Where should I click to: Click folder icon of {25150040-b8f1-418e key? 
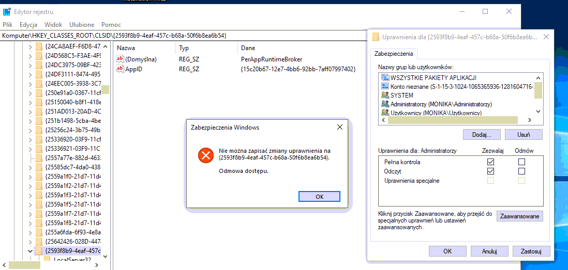pyautogui.click(x=39, y=102)
